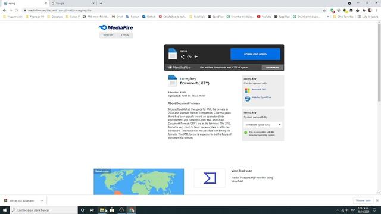This screenshot has height=214, width=381.
Task: Click the file icon in dark download banner
Action: click(173, 54)
